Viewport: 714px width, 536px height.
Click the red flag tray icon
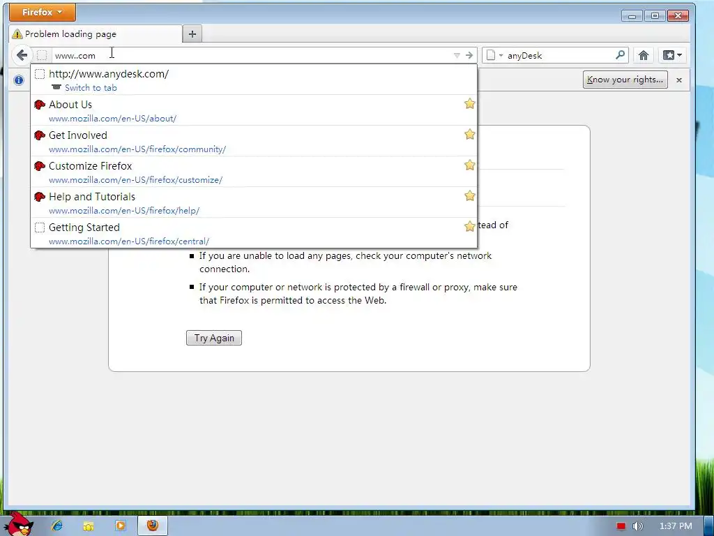[x=621, y=526]
